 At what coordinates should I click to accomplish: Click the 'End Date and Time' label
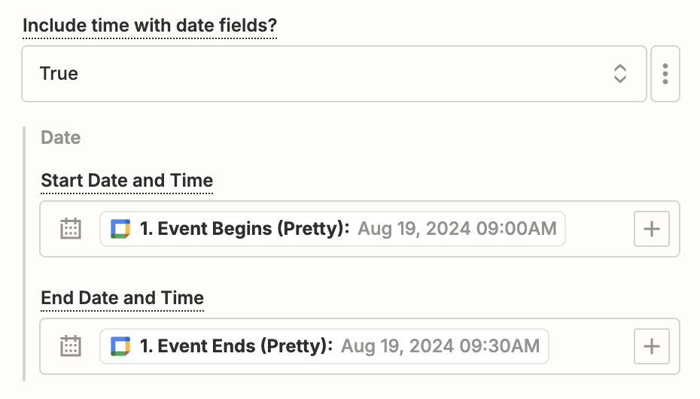[123, 298]
